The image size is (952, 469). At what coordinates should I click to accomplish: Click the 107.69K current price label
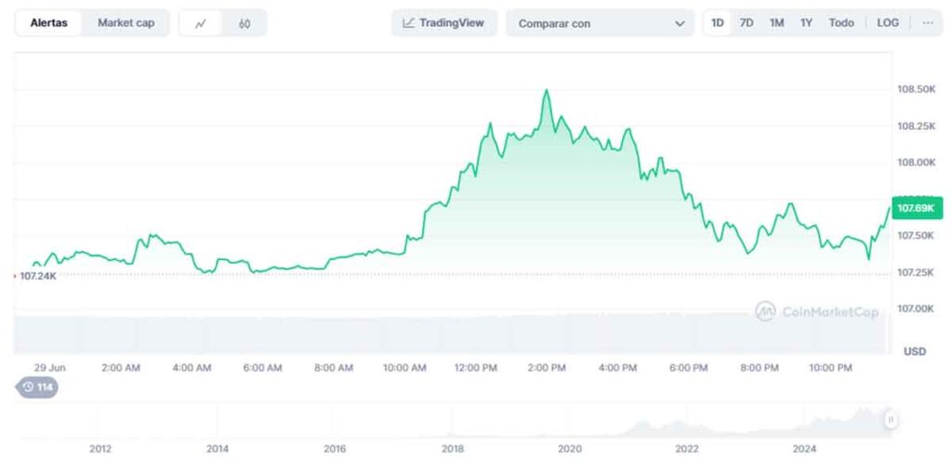(x=917, y=208)
